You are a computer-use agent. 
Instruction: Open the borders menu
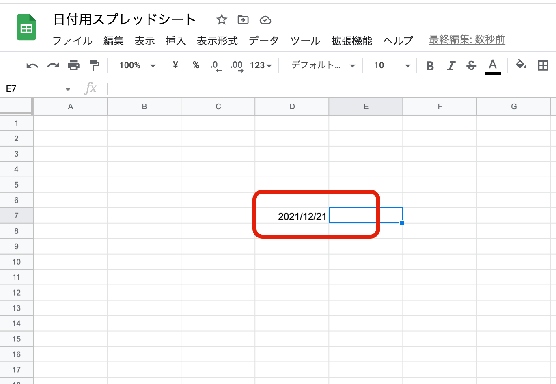(x=543, y=65)
